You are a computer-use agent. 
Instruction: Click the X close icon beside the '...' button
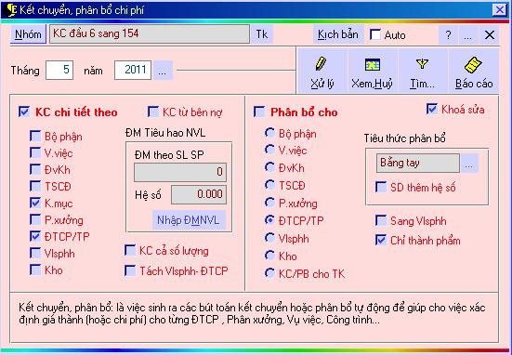click(x=489, y=35)
